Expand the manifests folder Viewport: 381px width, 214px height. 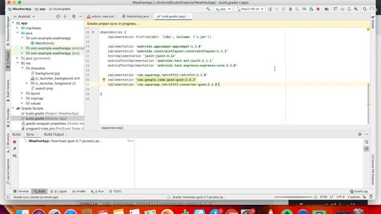point(17,28)
